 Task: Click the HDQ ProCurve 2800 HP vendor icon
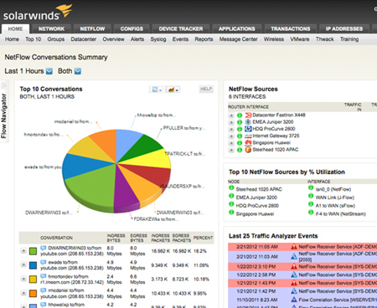(248, 129)
